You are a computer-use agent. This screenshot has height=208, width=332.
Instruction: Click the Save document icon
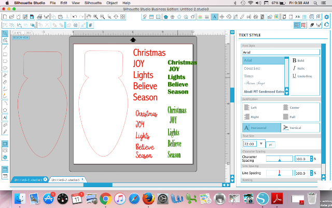point(25,17)
